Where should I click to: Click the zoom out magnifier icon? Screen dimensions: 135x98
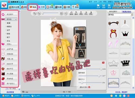coord(39,13)
